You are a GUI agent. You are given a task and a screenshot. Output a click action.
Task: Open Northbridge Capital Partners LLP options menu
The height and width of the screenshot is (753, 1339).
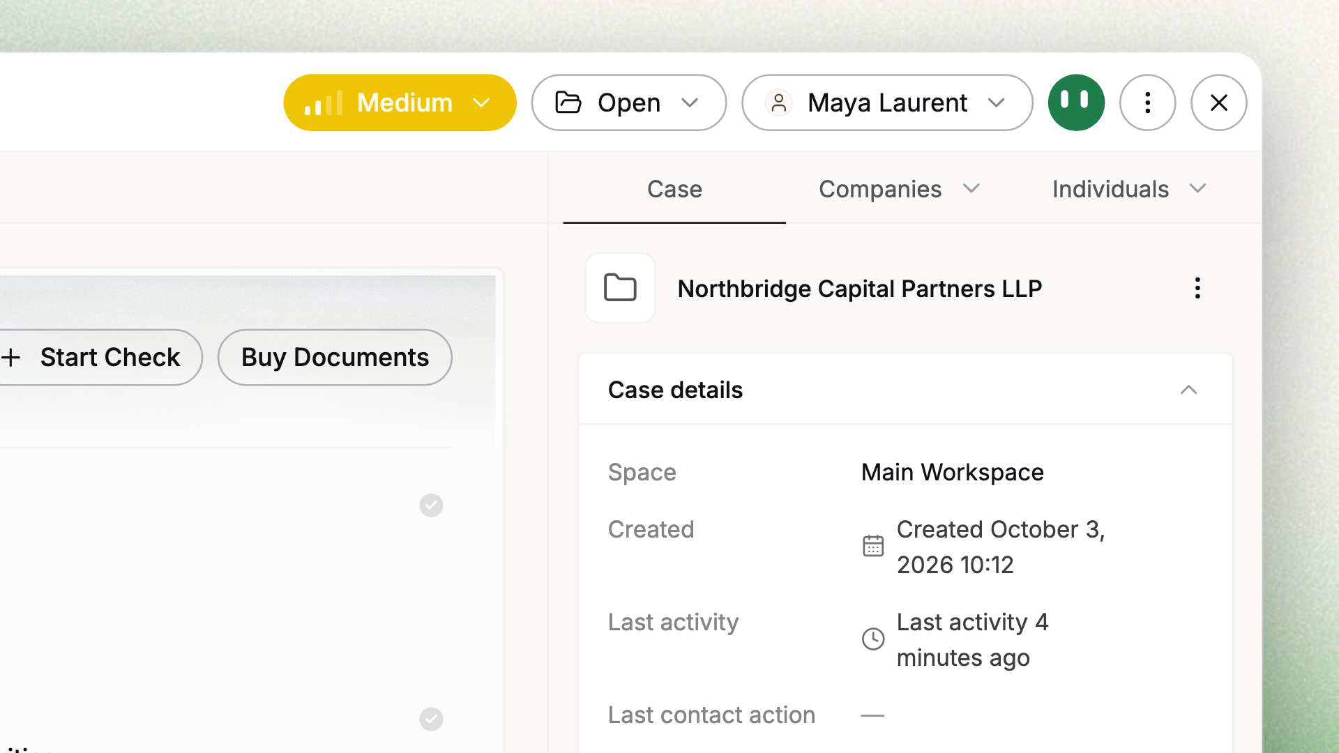pyautogui.click(x=1197, y=288)
